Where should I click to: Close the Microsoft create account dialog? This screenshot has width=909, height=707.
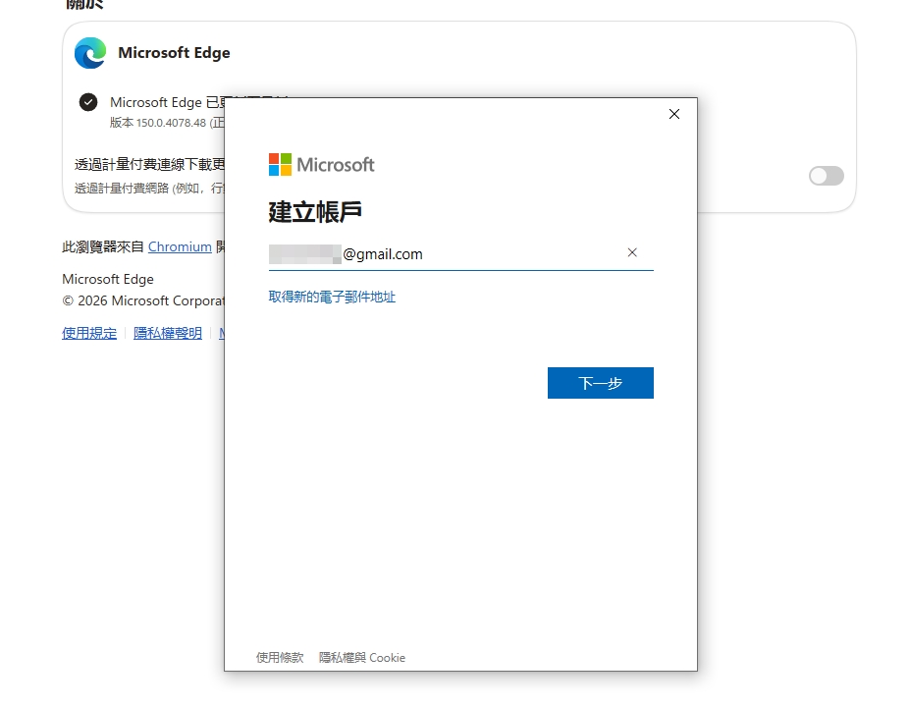(x=673, y=114)
